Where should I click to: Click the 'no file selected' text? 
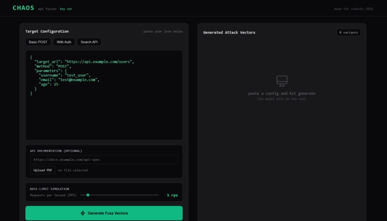(x=73, y=170)
